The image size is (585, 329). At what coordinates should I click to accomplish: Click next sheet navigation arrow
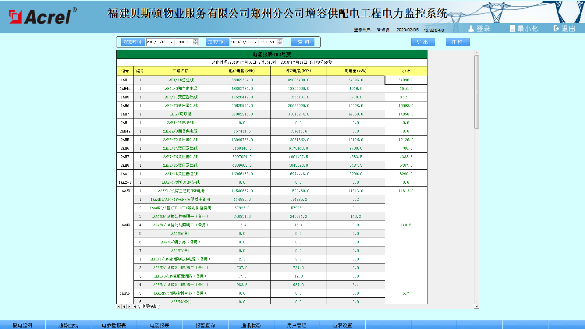click(129, 306)
